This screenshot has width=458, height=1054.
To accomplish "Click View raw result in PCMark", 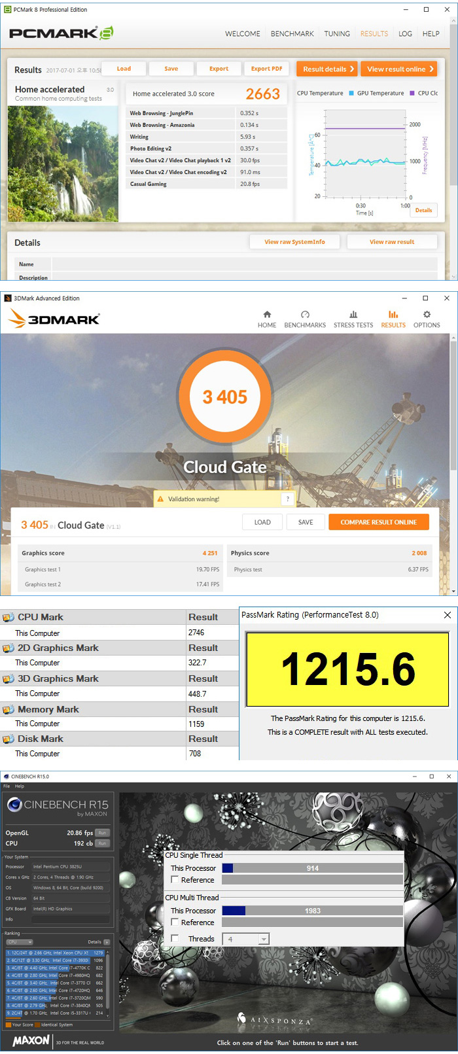I will coord(392,242).
